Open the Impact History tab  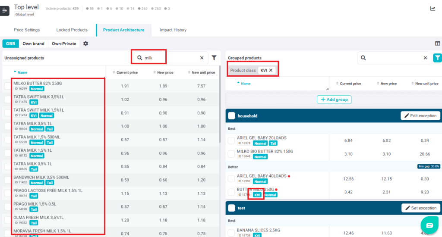[173, 30]
